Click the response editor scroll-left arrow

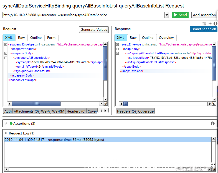coord(121,104)
